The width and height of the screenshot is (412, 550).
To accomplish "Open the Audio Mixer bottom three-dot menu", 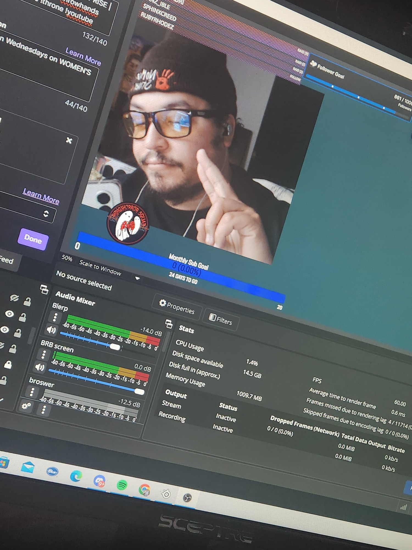I will click(x=43, y=410).
